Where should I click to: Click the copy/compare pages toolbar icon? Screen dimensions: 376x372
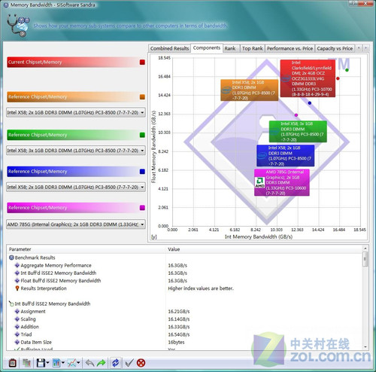(26, 363)
